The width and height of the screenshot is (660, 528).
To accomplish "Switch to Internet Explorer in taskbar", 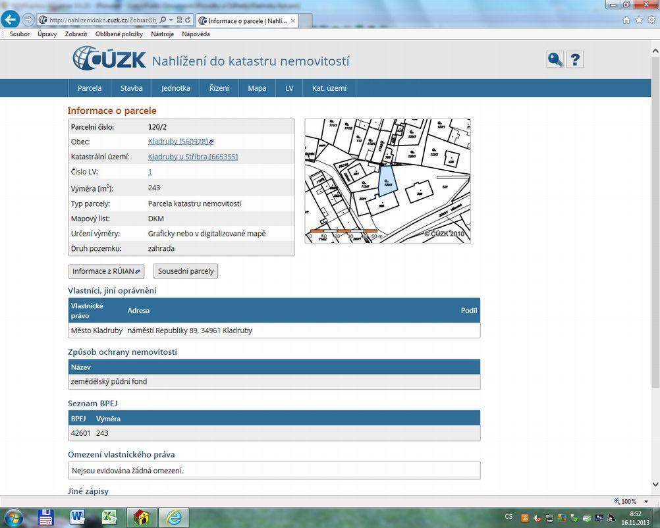I will (173, 517).
